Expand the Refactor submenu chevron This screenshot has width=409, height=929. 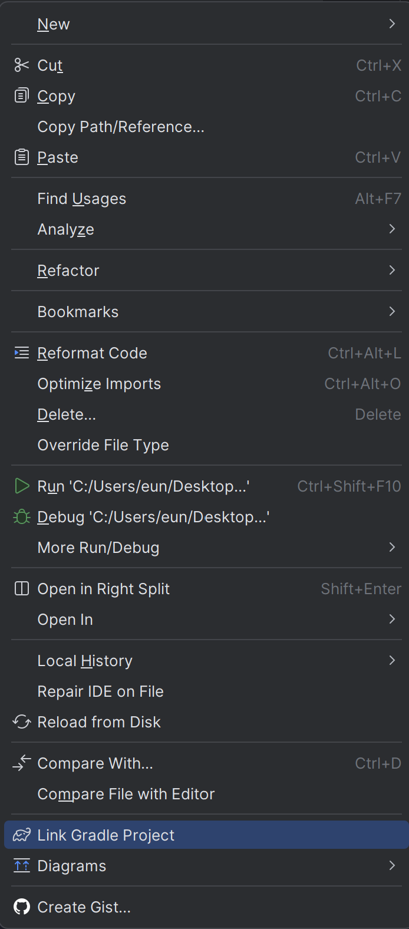(x=392, y=271)
